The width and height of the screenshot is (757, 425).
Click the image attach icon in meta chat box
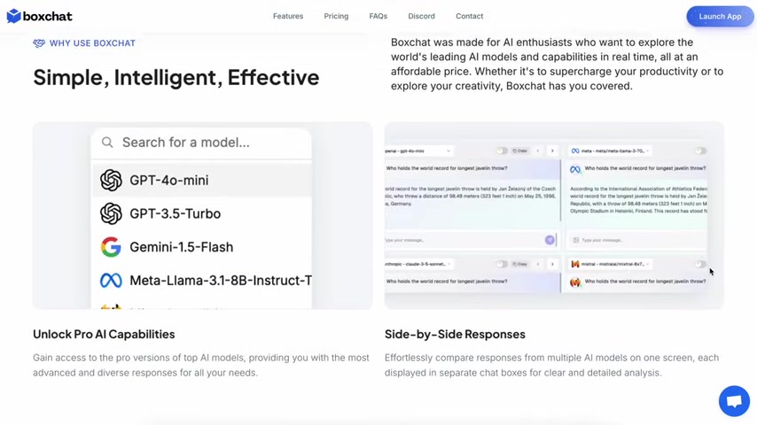pos(575,240)
